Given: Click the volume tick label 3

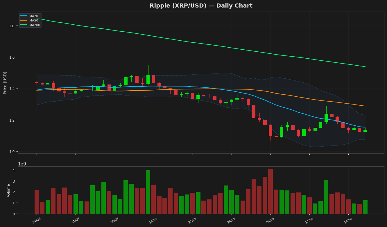Looking at the screenshot, I should (x=14, y=181).
